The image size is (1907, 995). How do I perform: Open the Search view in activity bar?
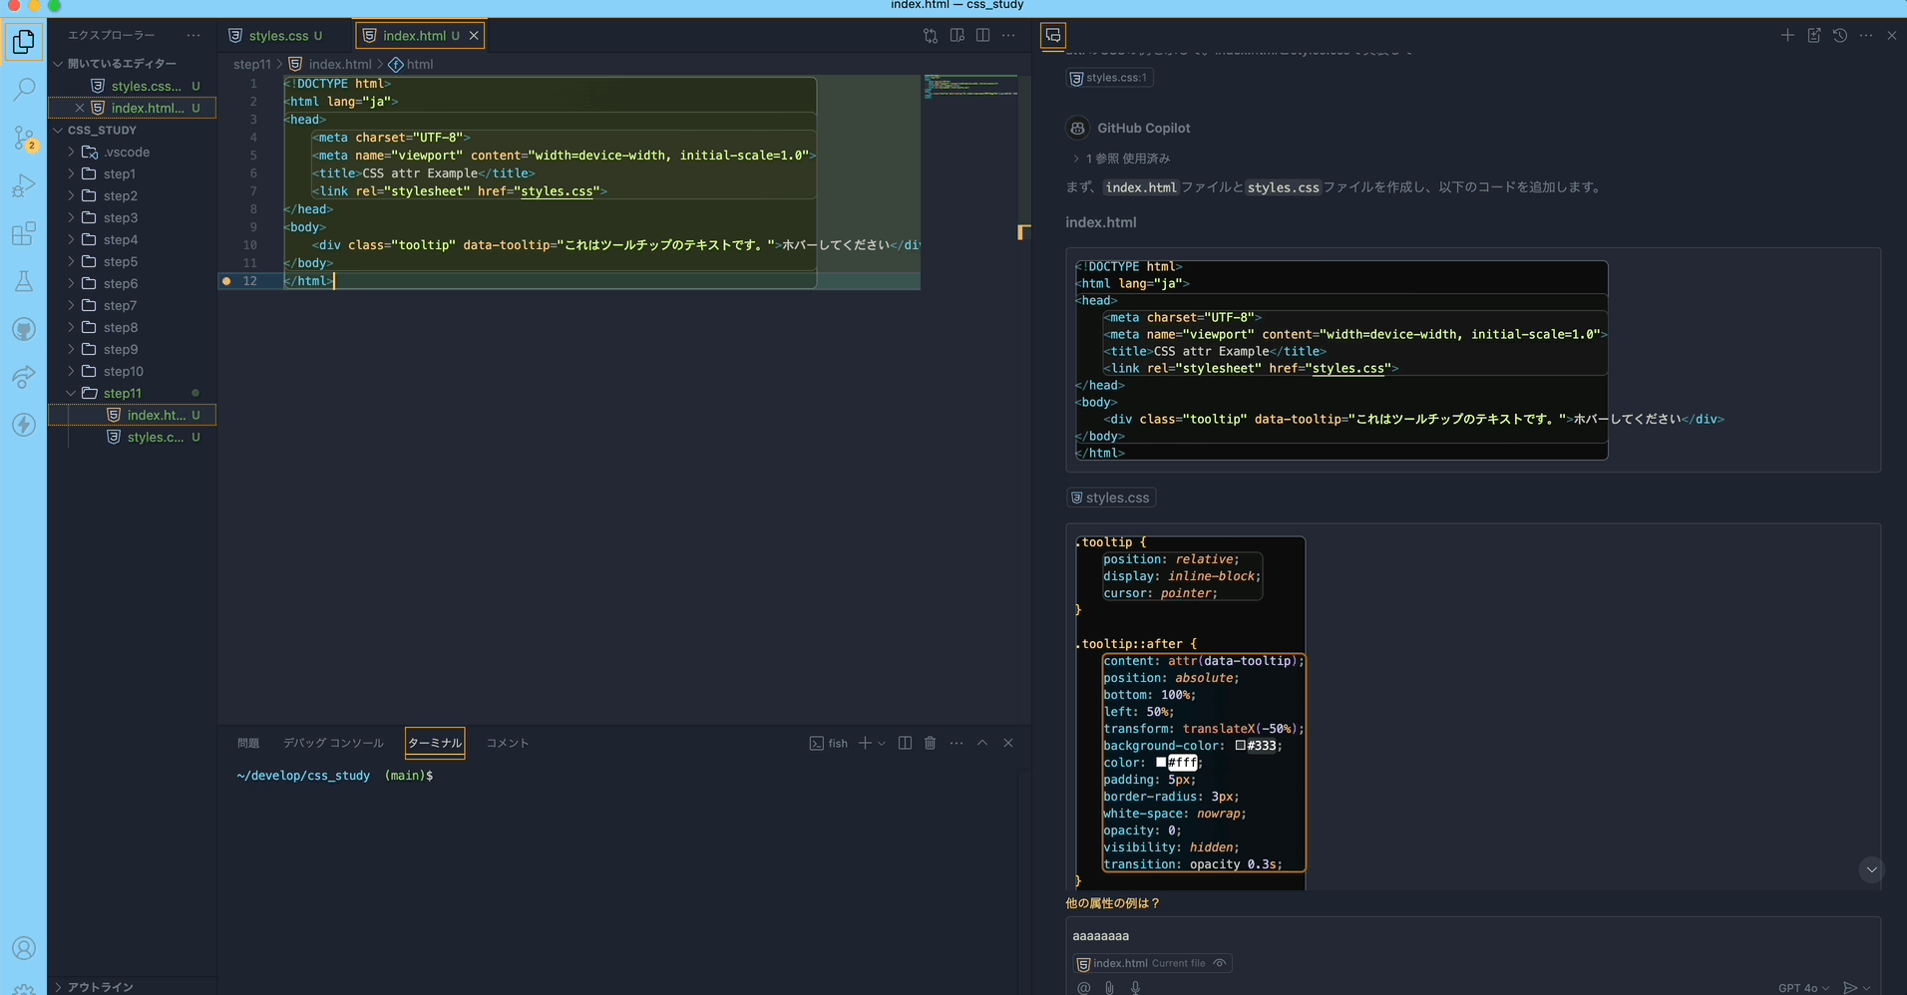[24, 90]
